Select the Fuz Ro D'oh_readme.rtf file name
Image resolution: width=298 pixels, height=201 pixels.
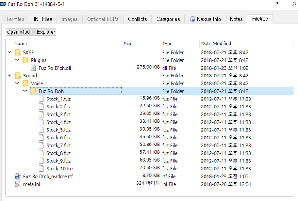pos(48,176)
